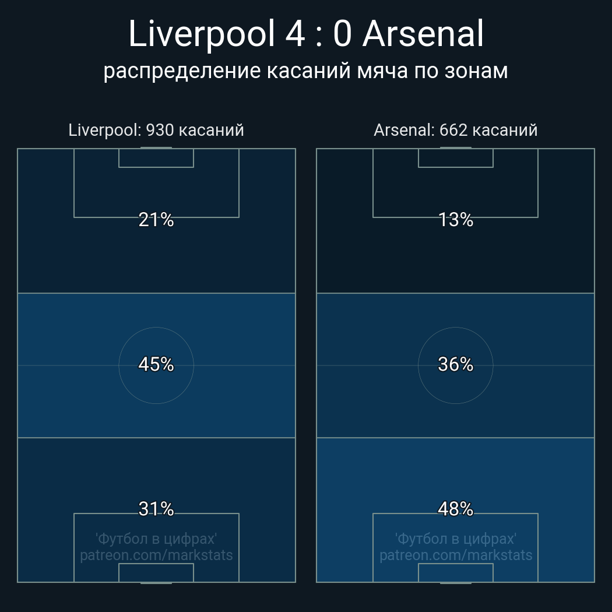612x612 pixels.
Task: Click Arsenal's 48% defensive third label
Action: [x=455, y=509]
